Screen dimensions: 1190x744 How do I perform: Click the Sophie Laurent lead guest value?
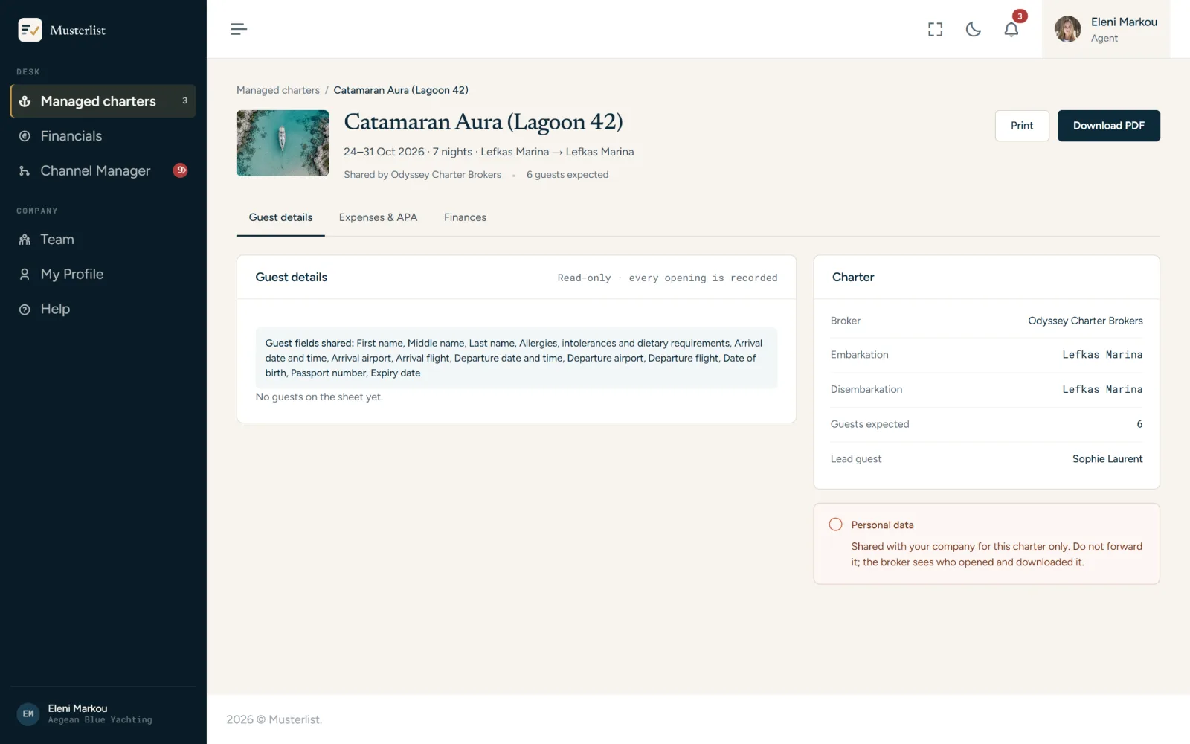(x=1107, y=459)
